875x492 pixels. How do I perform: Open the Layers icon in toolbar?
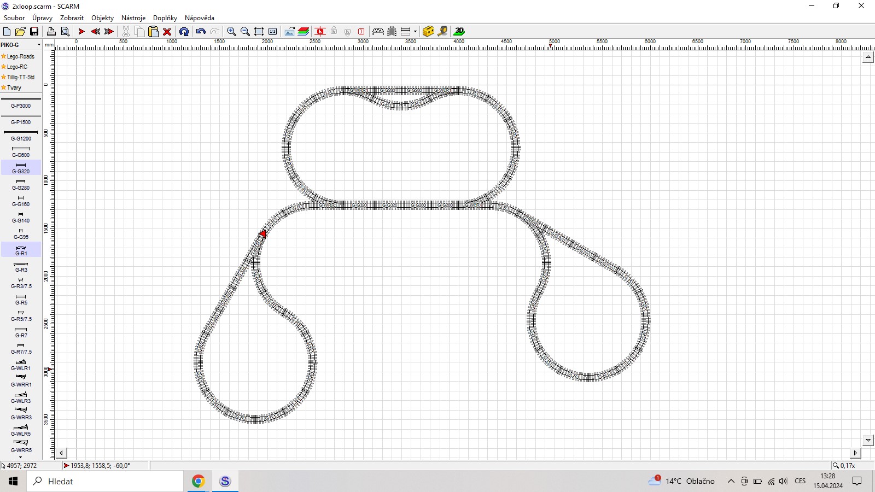[304, 32]
